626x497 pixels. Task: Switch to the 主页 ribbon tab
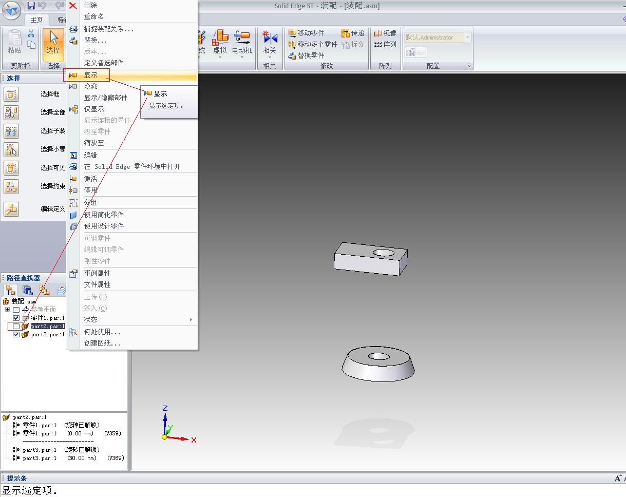tap(36, 20)
